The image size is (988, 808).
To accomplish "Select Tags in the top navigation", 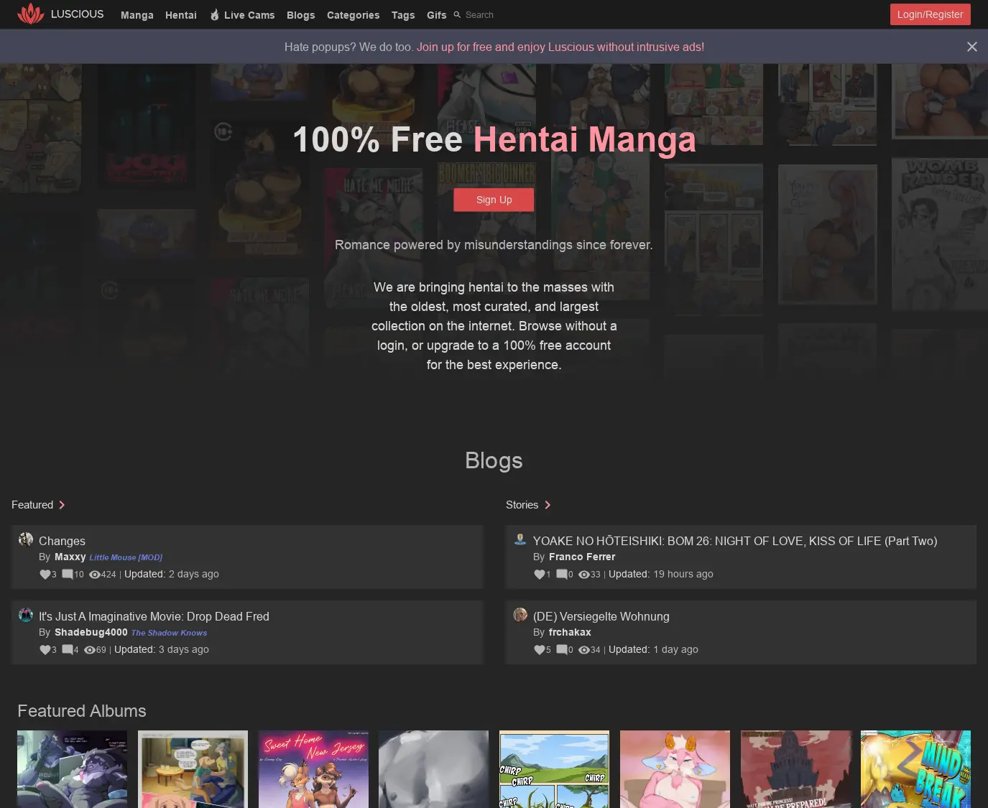I will pos(403,15).
